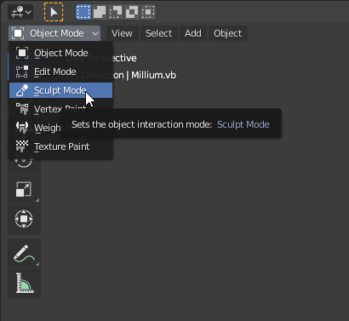Open the editor type selector

tap(20, 12)
